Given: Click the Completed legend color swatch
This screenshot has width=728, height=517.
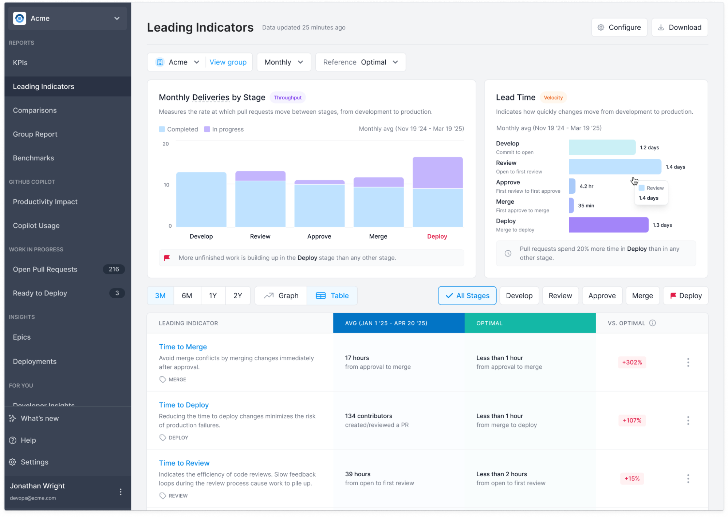Looking at the screenshot, I should [x=162, y=129].
